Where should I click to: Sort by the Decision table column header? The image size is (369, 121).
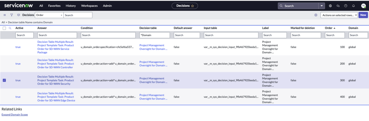coord(148,28)
